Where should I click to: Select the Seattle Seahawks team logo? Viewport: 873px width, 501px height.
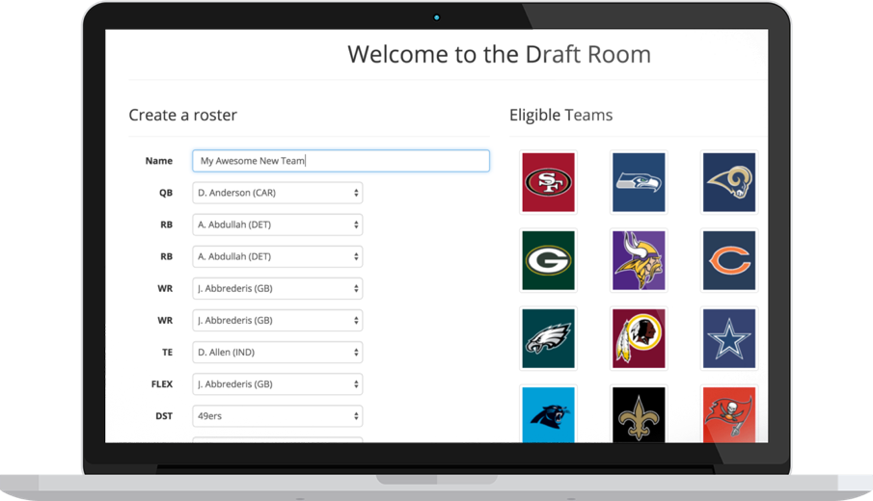(x=639, y=182)
